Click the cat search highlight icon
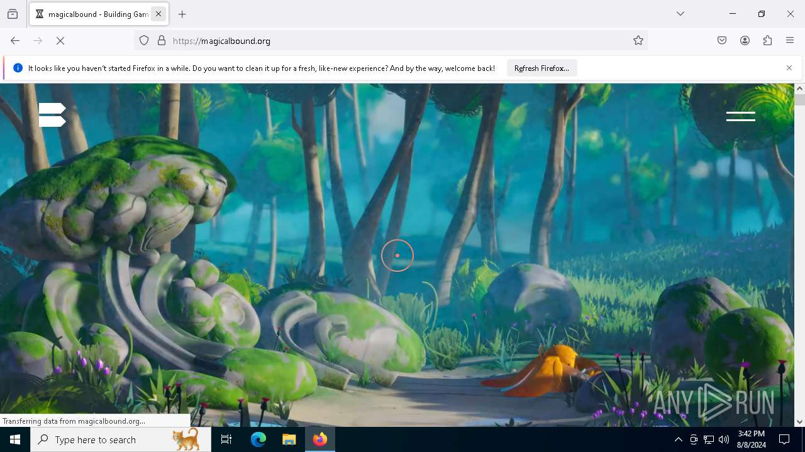 click(x=186, y=439)
